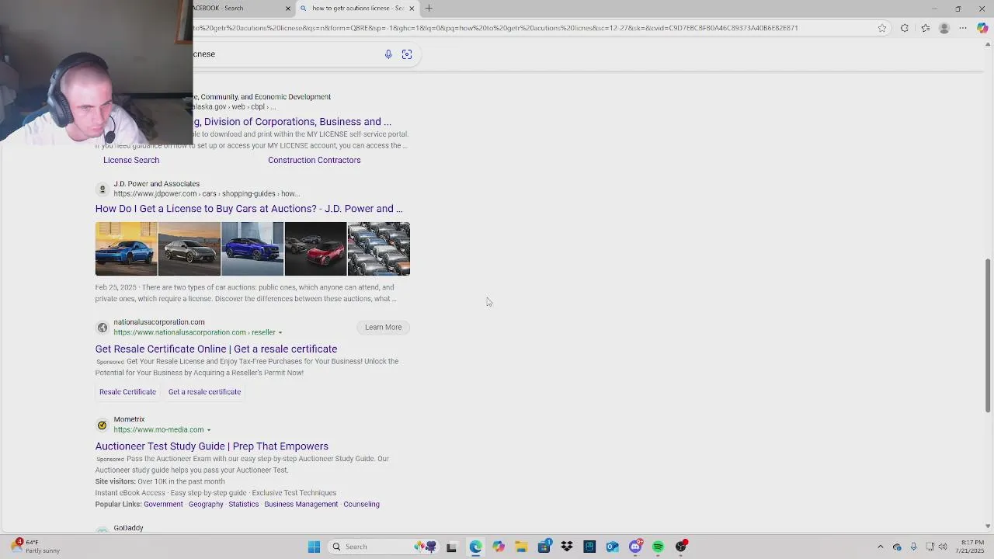The height and width of the screenshot is (559, 994).
Task: Open parked cars lot thumbnail
Action: tap(379, 249)
